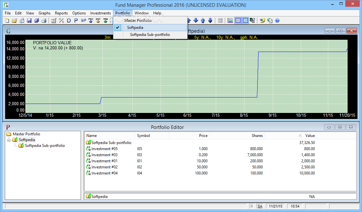Click the 9P toolbar button
This screenshot has width=362, height=212.
[x=83, y=21]
